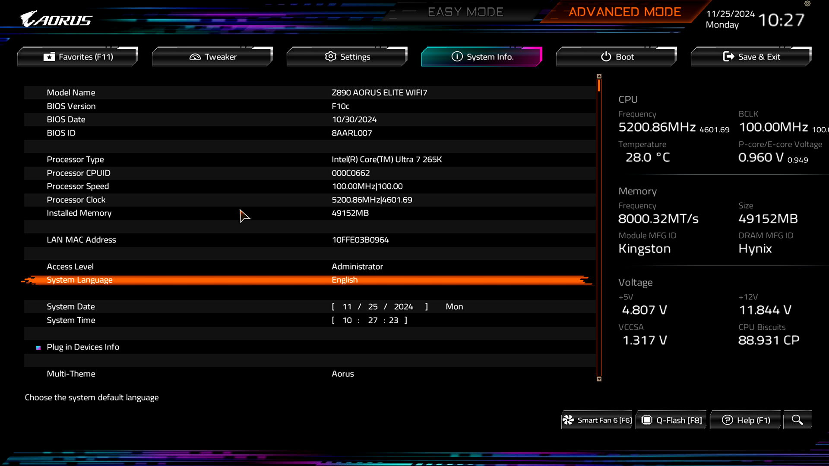The height and width of the screenshot is (466, 829).
Task: Click the System Date month field
Action: click(347, 306)
